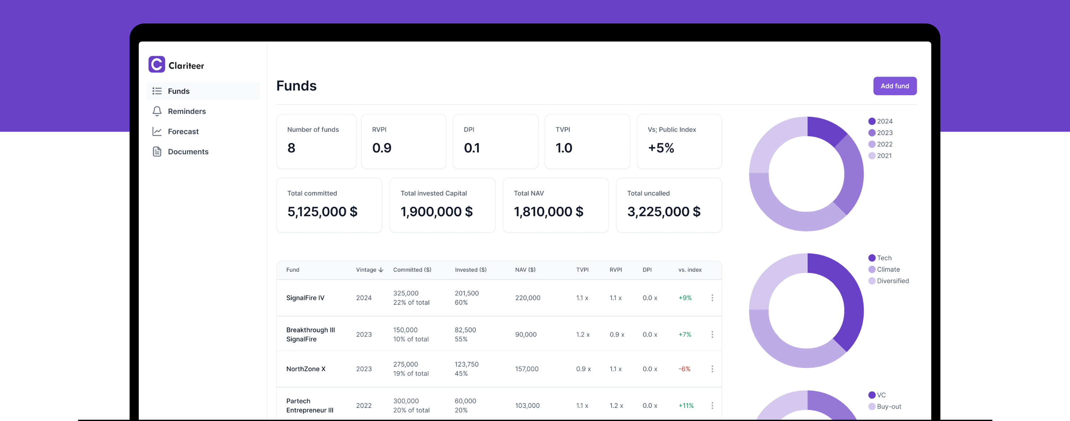Click the 2023 legend color dot
Screen dimensions: 1070x421
click(872, 133)
